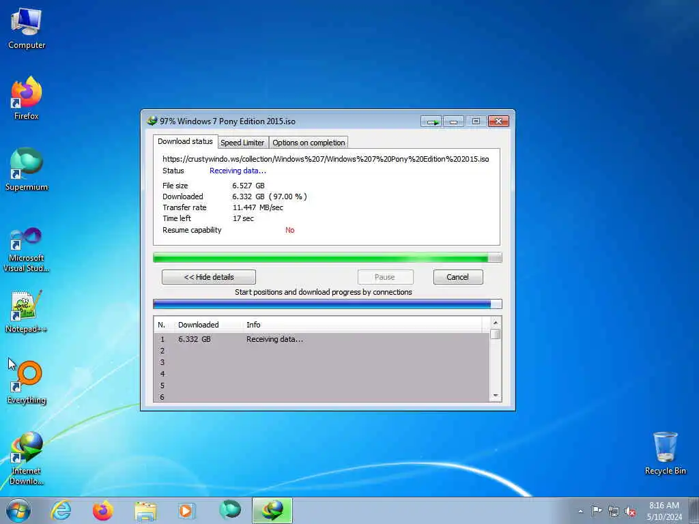
Task: Click the muted volume tray icon
Action: [x=630, y=511]
